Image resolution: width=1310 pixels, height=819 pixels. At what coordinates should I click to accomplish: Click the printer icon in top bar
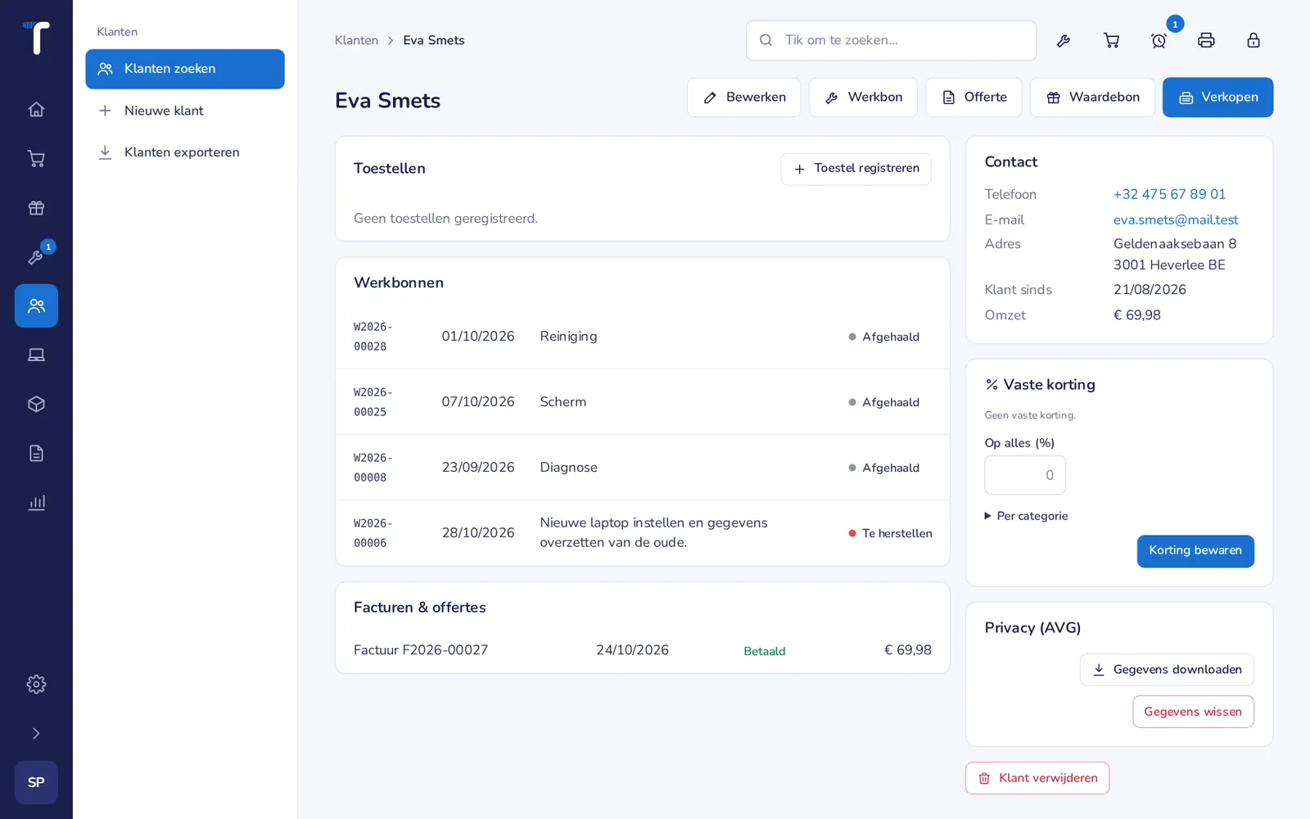pos(1206,40)
